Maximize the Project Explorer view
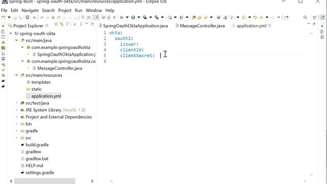The height and width of the screenshot is (184, 327). coord(92,24)
